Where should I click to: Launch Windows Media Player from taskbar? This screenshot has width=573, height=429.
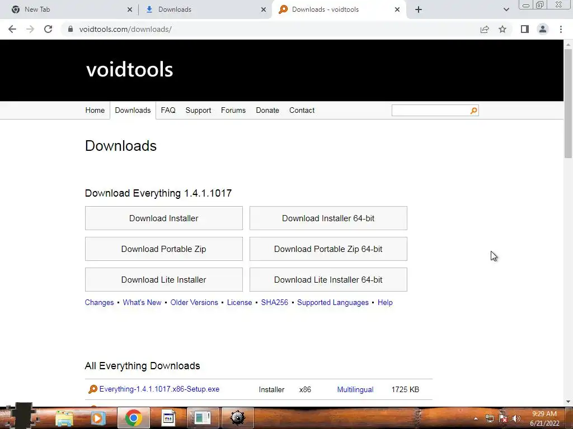click(x=97, y=418)
